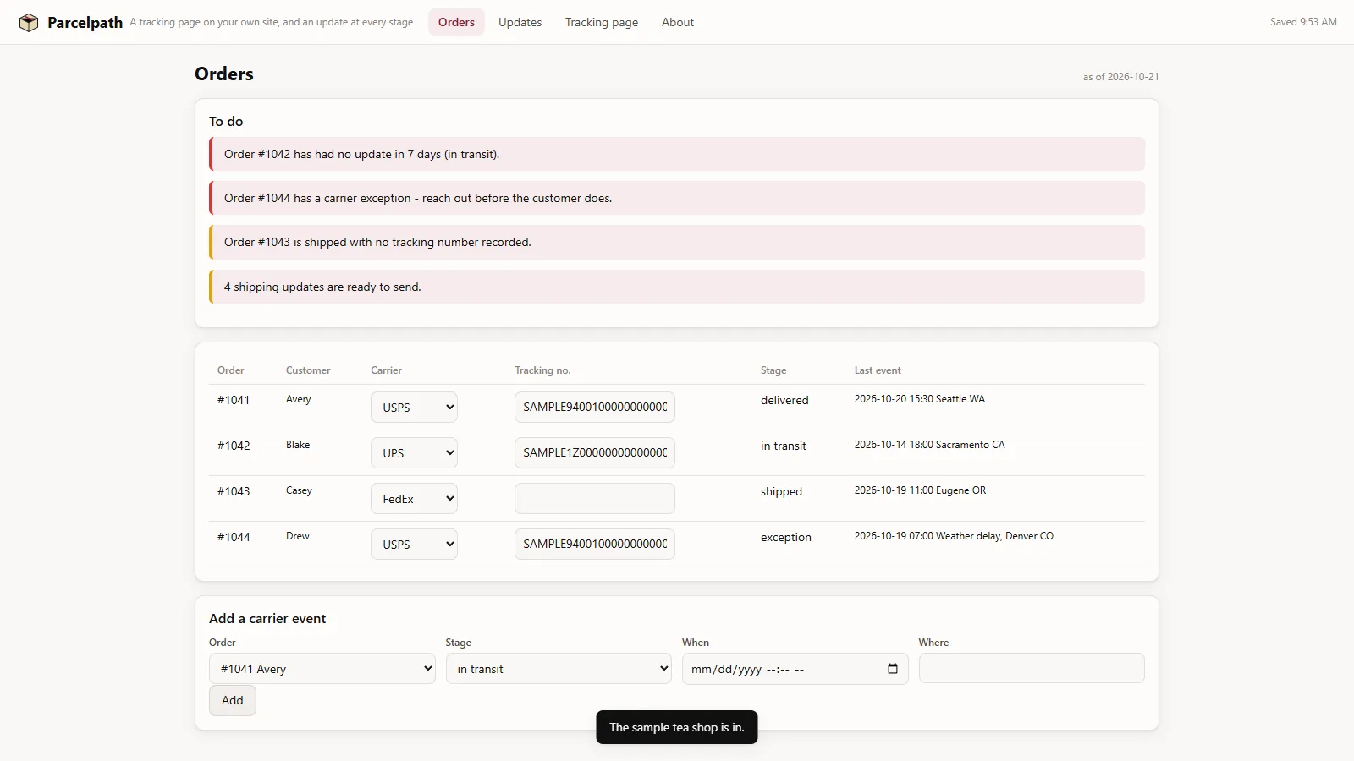Click the When date-time input
Viewport: 1354px width, 761px height.
pos(795,669)
